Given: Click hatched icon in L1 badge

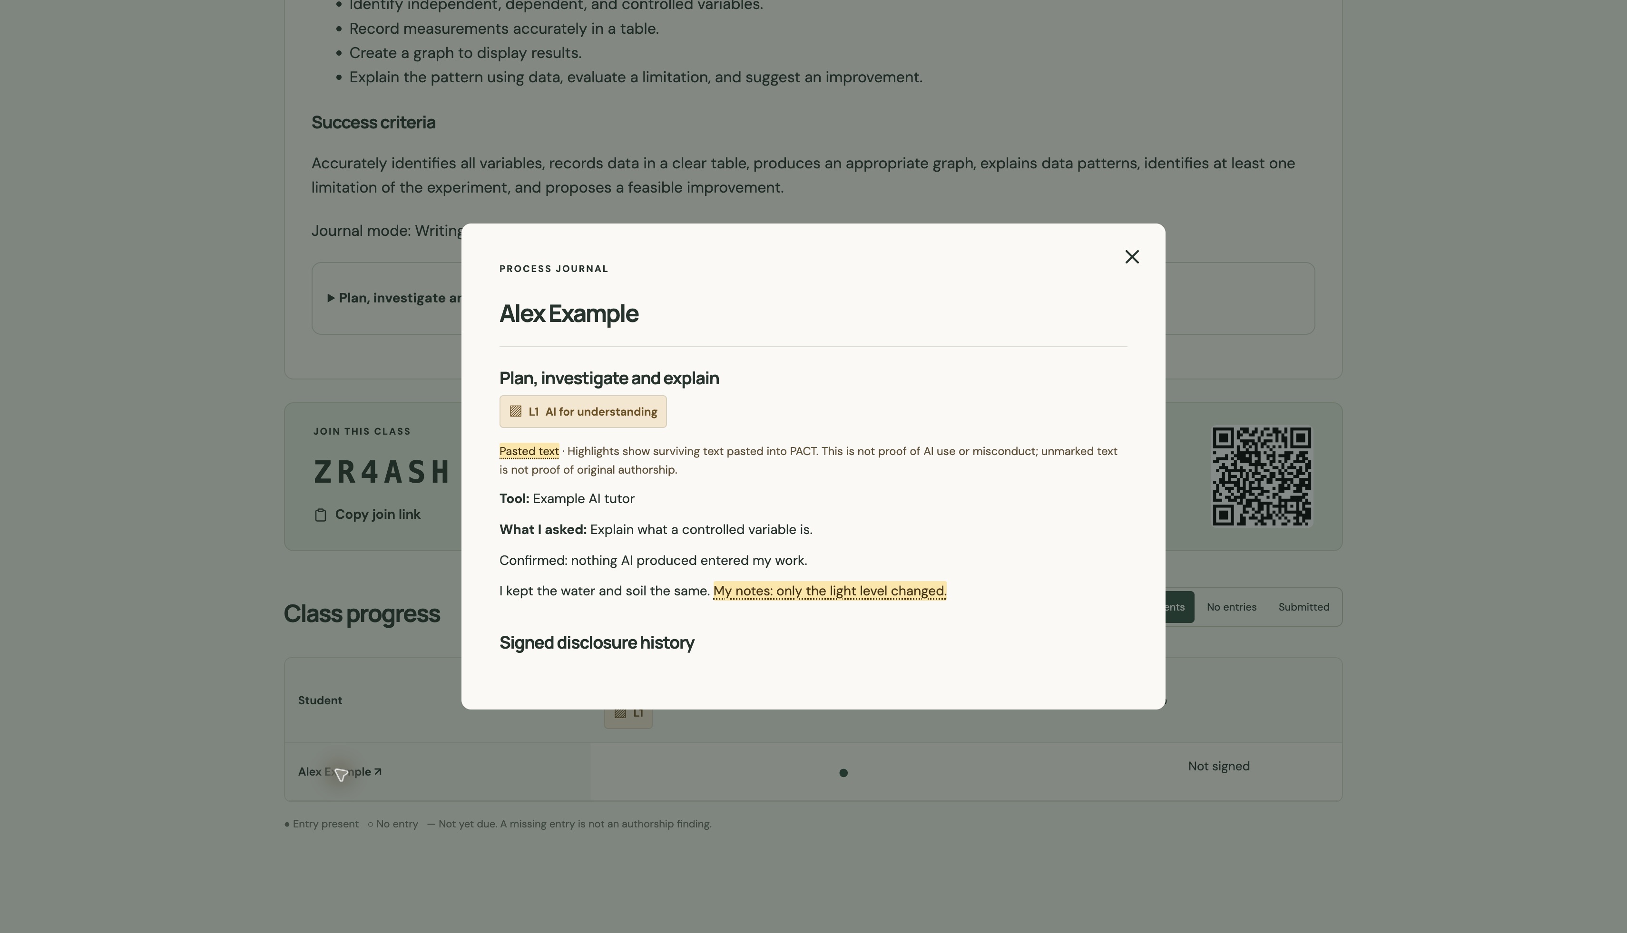Looking at the screenshot, I should [515, 411].
